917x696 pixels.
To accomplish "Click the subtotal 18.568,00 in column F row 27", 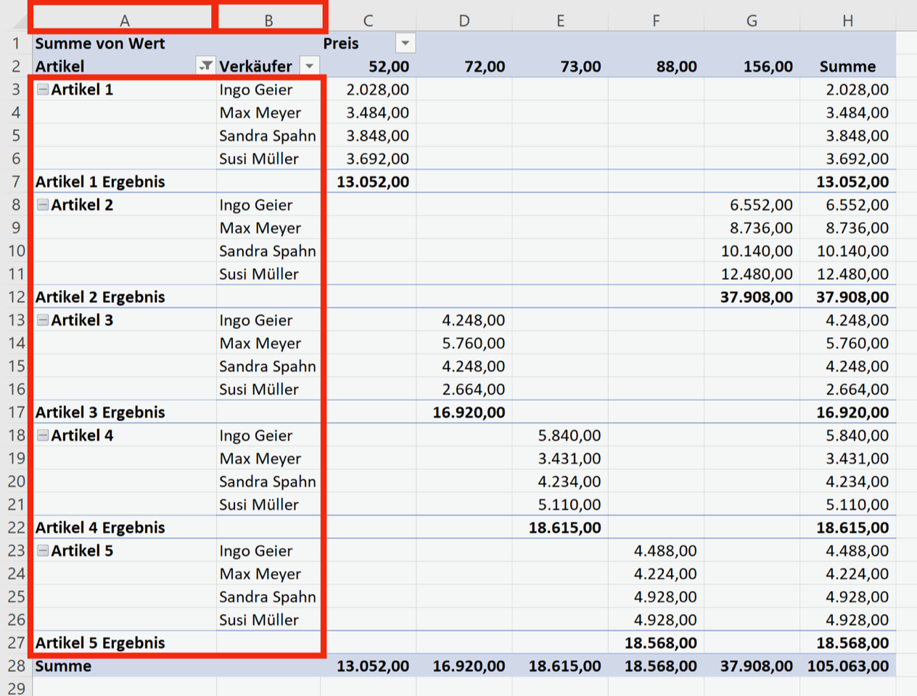I will (x=656, y=642).
